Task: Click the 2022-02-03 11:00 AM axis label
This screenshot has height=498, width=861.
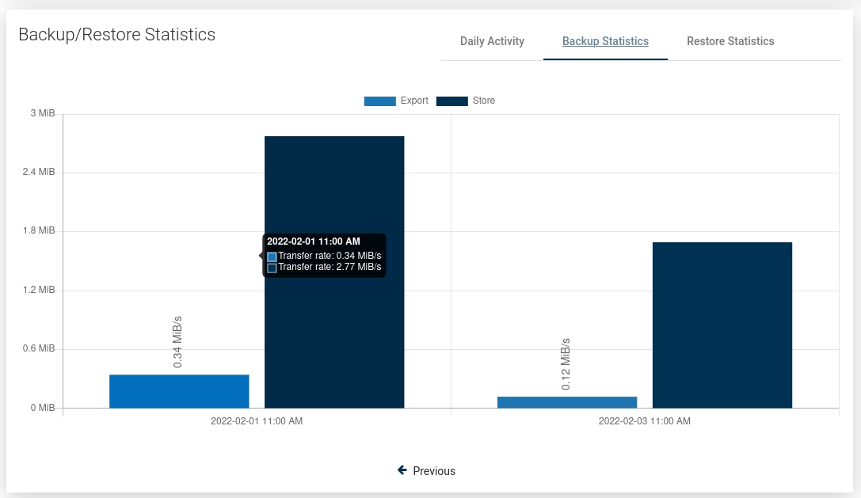Action: point(645,421)
